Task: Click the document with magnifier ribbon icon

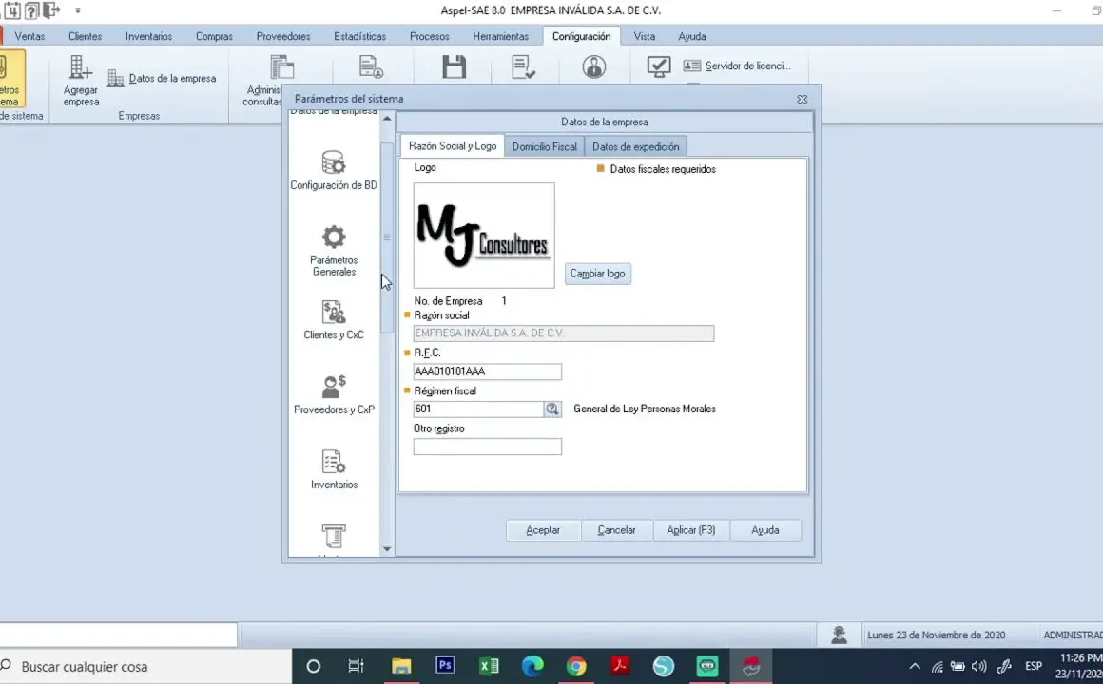Action: coord(371,66)
